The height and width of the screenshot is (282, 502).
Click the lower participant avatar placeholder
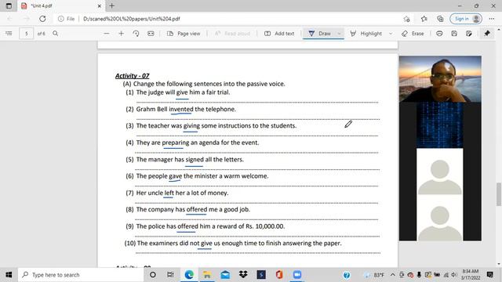[x=439, y=218]
